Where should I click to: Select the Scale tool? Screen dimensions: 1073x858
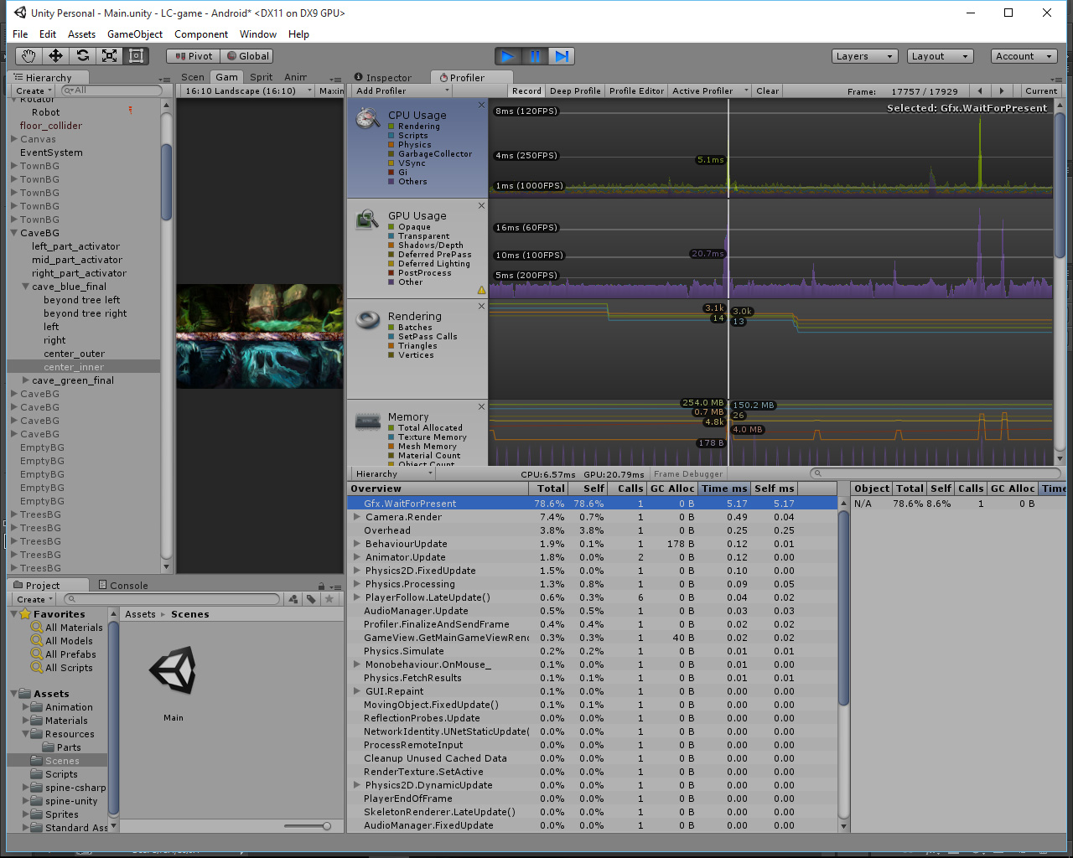(x=109, y=55)
